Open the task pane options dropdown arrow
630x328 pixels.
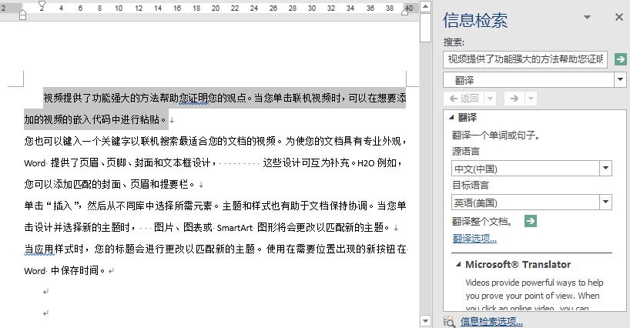coord(588,17)
